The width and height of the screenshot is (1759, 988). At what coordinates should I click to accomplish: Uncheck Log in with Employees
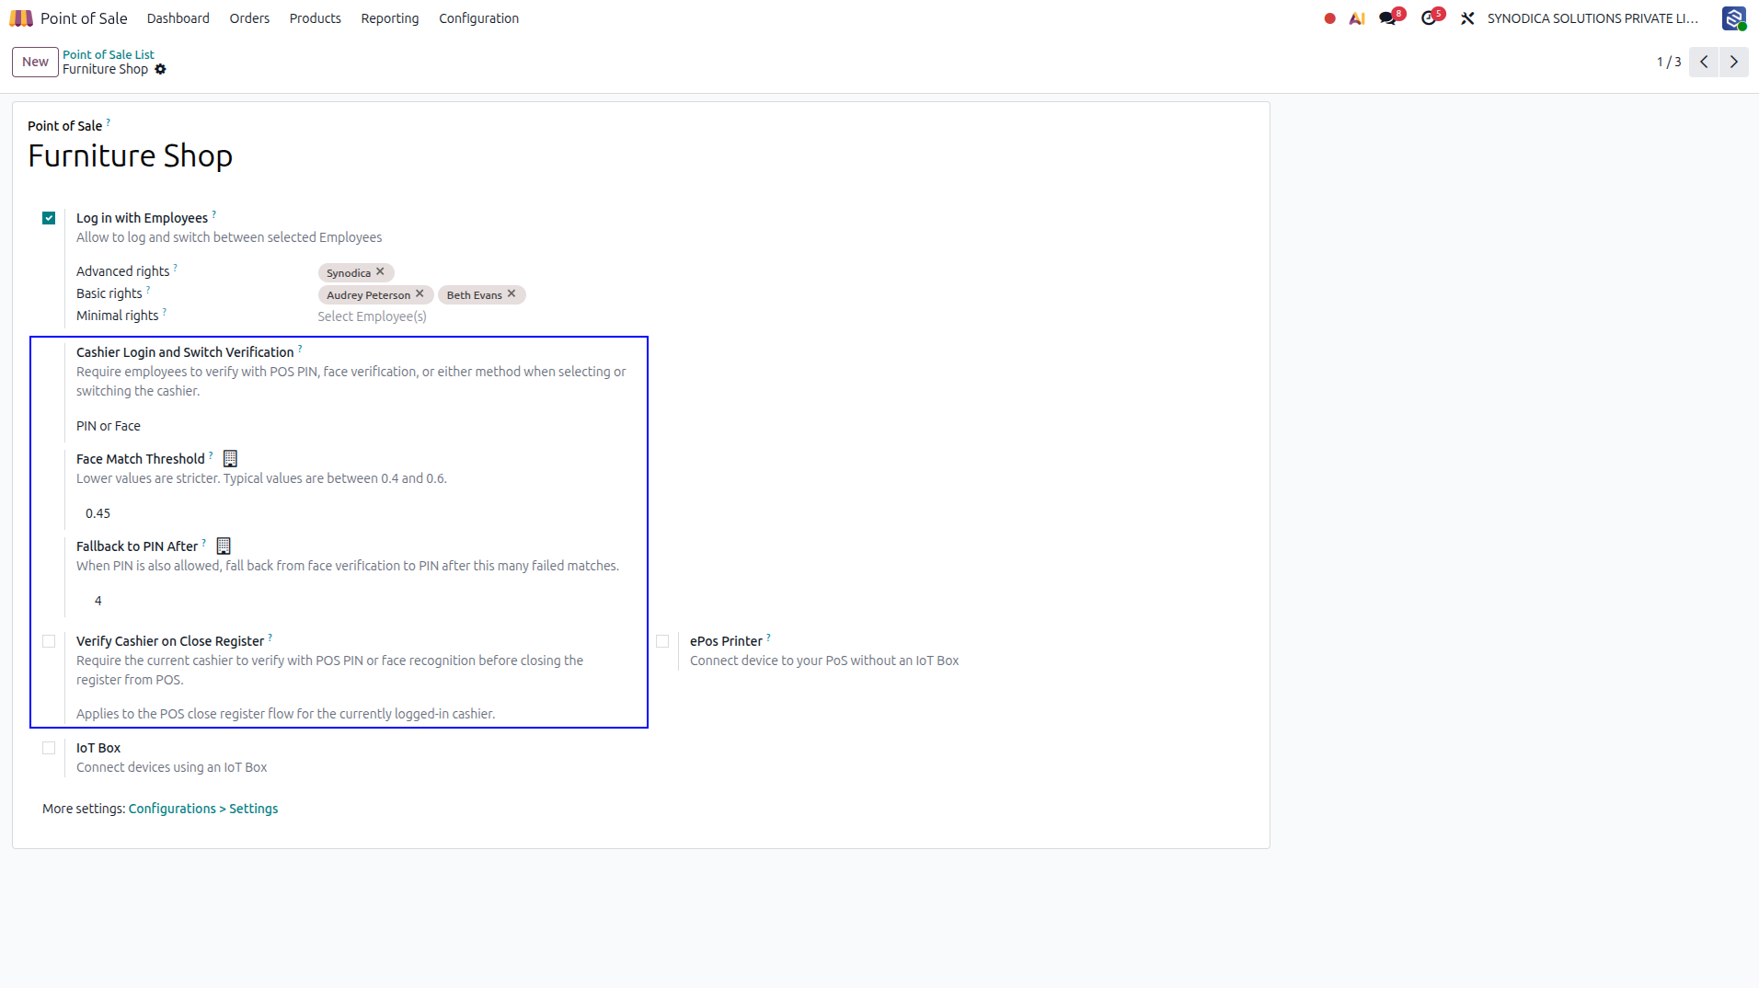pyautogui.click(x=49, y=218)
